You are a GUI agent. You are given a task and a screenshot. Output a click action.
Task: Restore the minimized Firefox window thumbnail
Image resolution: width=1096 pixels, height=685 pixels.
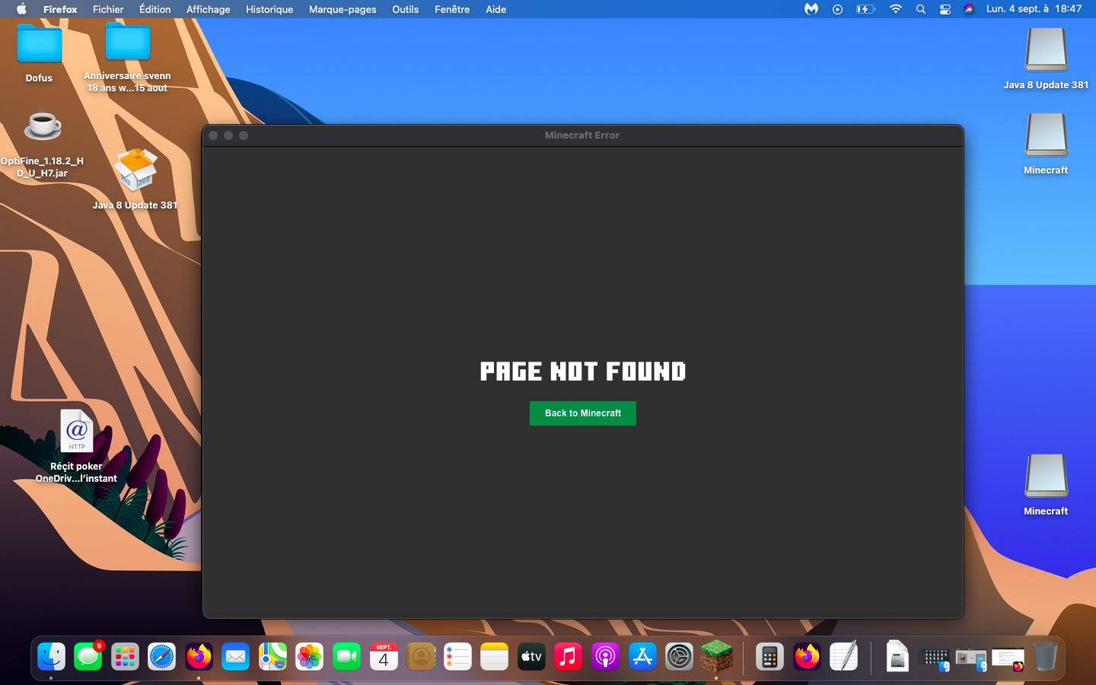click(x=1008, y=659)
